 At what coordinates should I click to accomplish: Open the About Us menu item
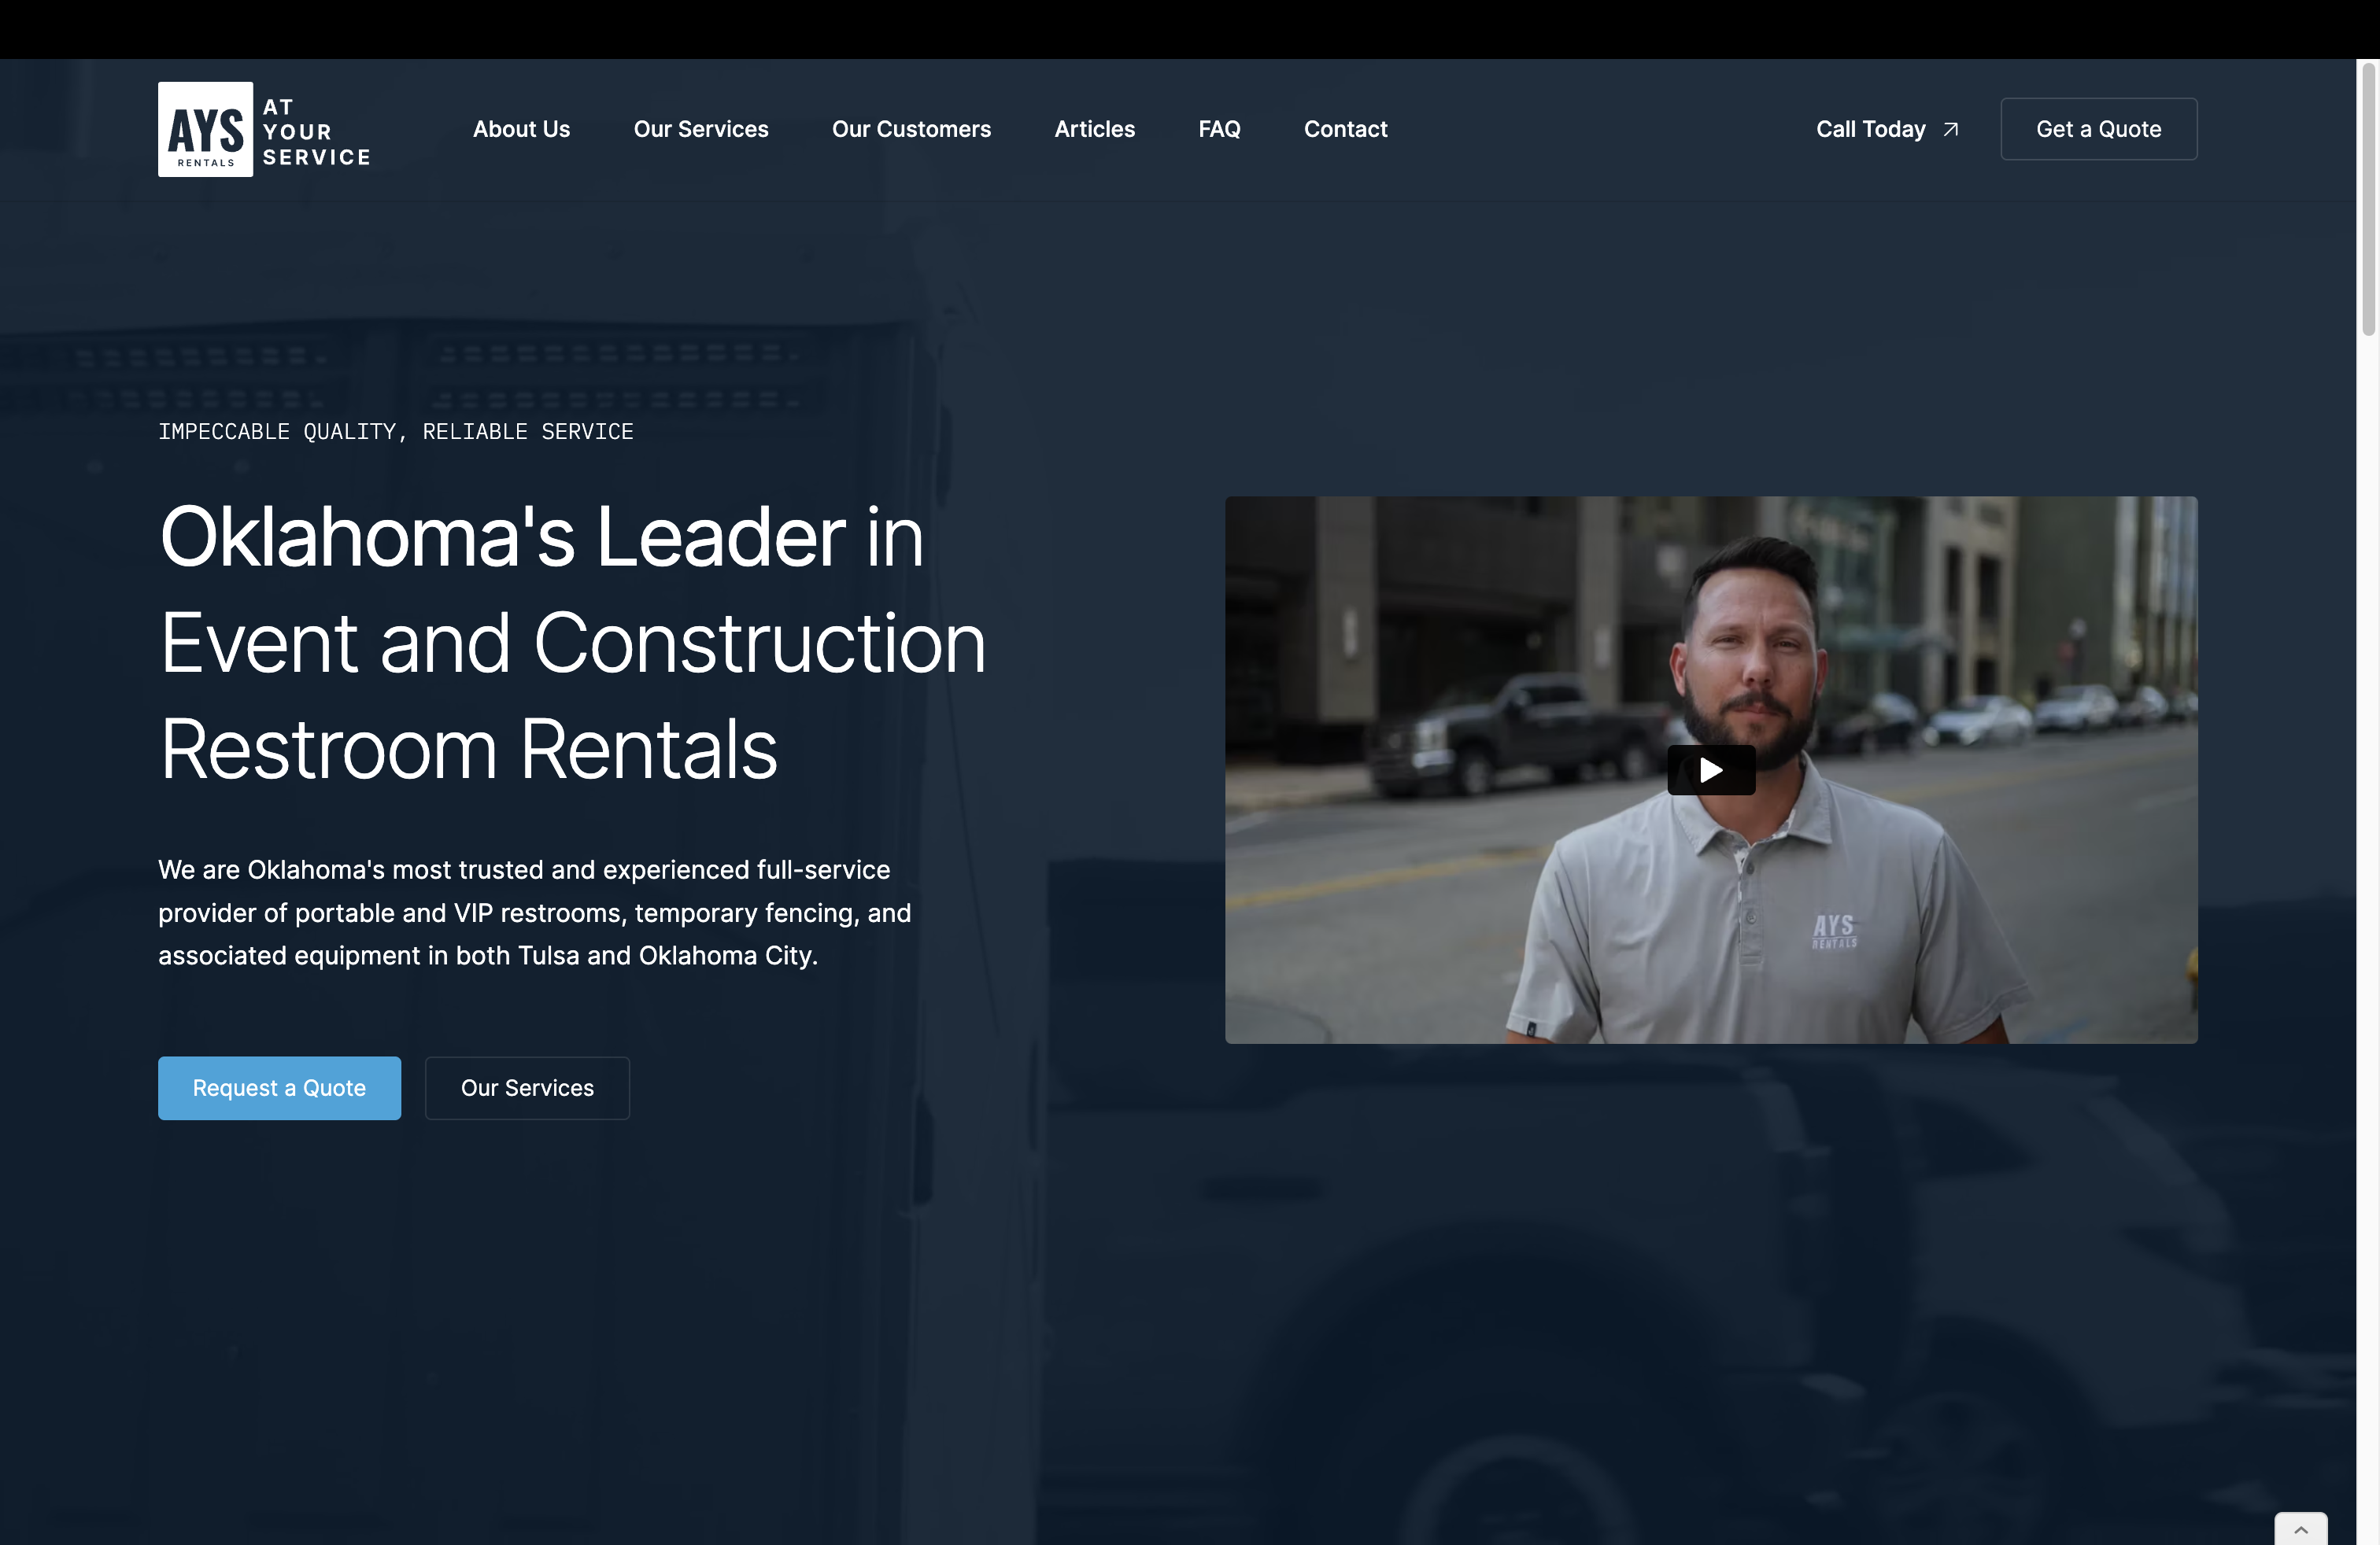click(x=521, y=129)
